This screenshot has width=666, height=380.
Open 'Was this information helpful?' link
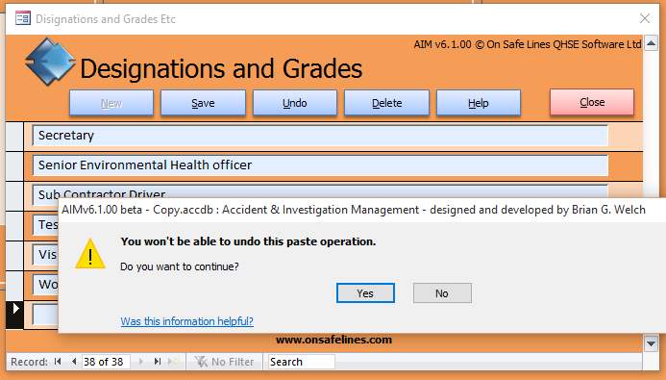186,321
